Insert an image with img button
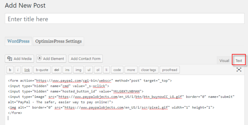 pyautogui.click(x=78, y=70)
